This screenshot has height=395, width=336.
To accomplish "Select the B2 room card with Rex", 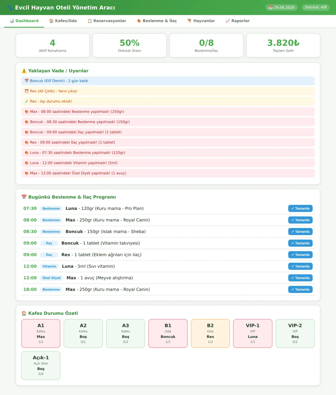I will point(210,334).
